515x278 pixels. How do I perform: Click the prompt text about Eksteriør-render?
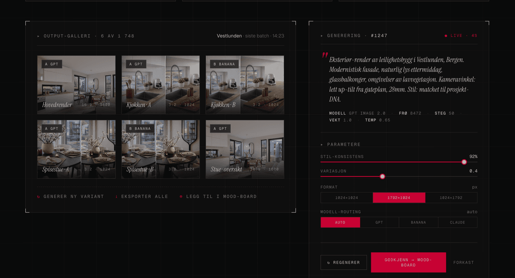pos(402,79)
